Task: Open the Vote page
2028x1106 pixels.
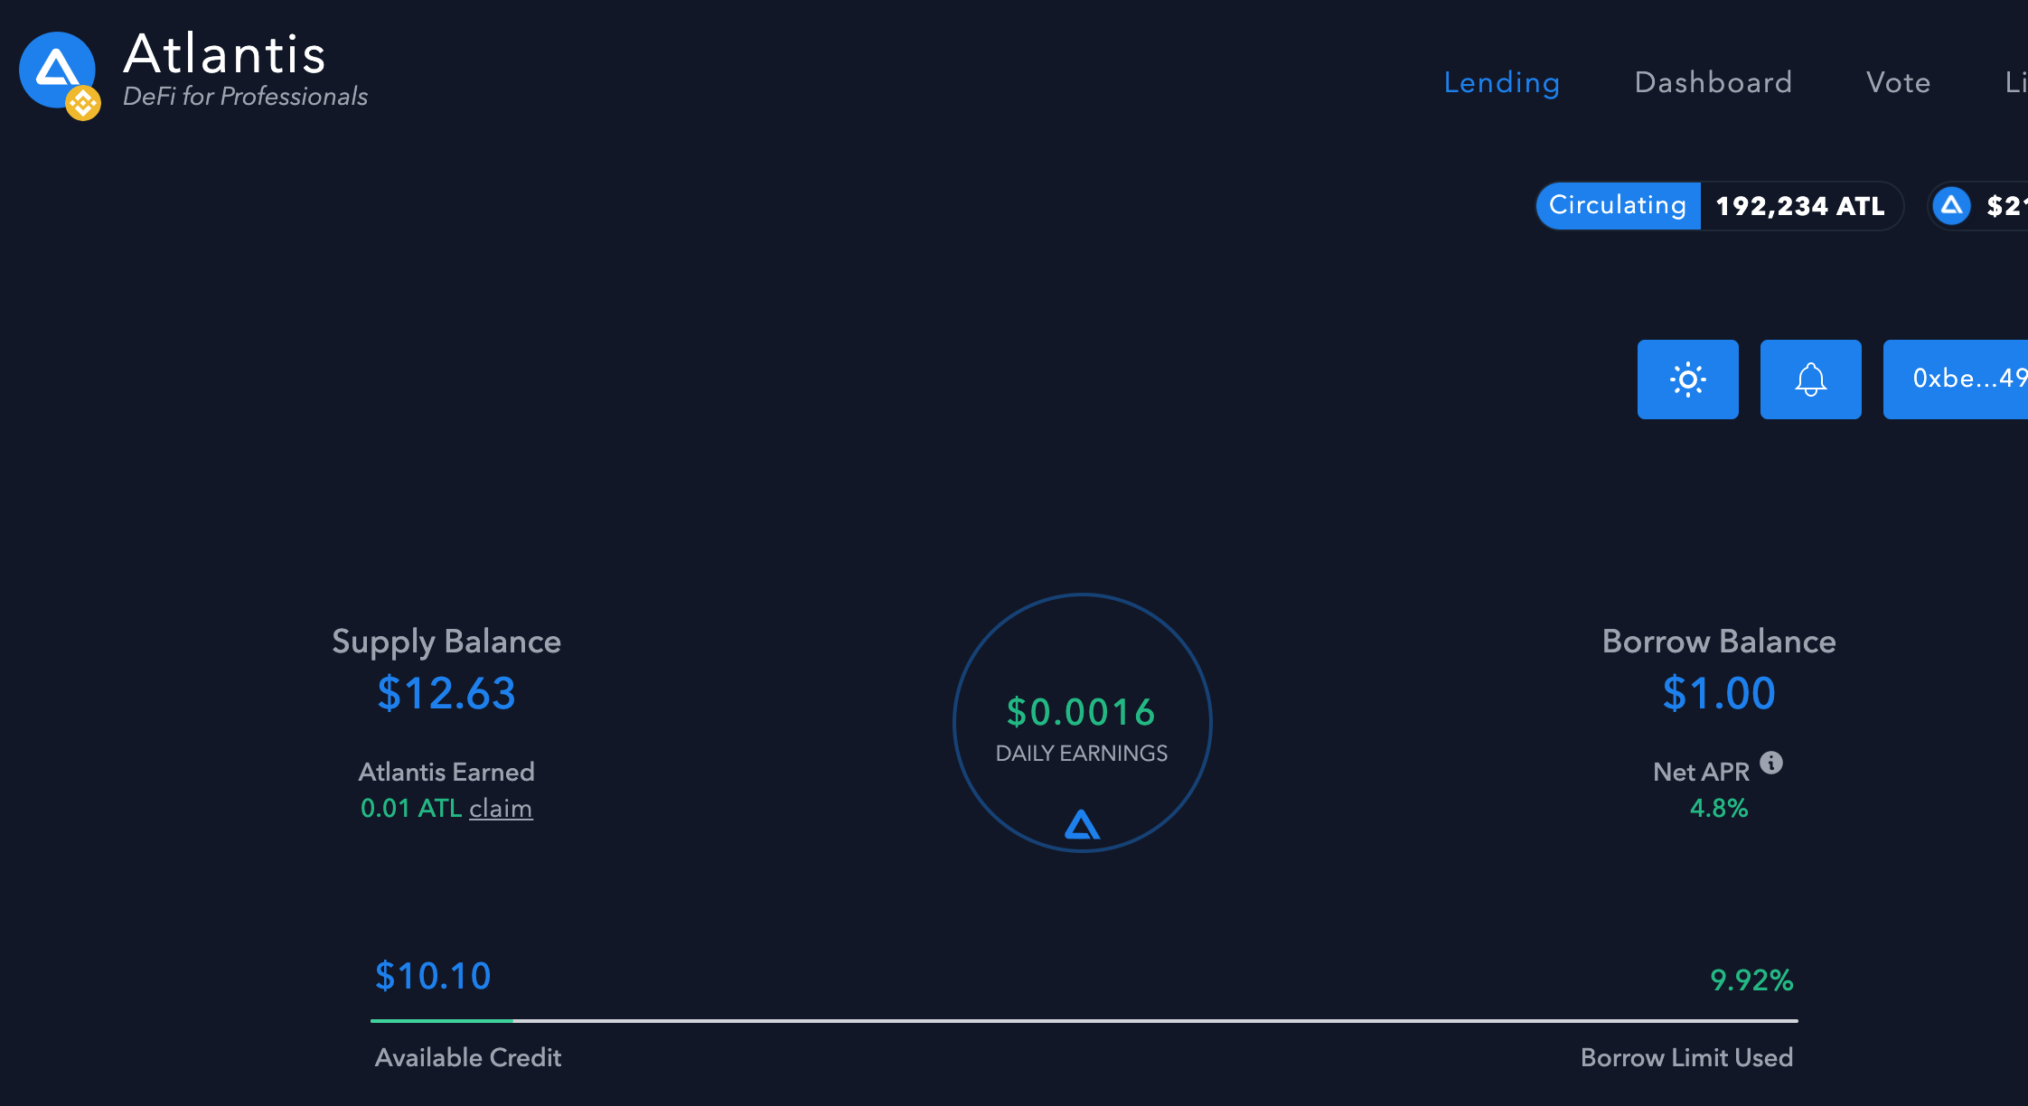Action: pos(1898,82)
